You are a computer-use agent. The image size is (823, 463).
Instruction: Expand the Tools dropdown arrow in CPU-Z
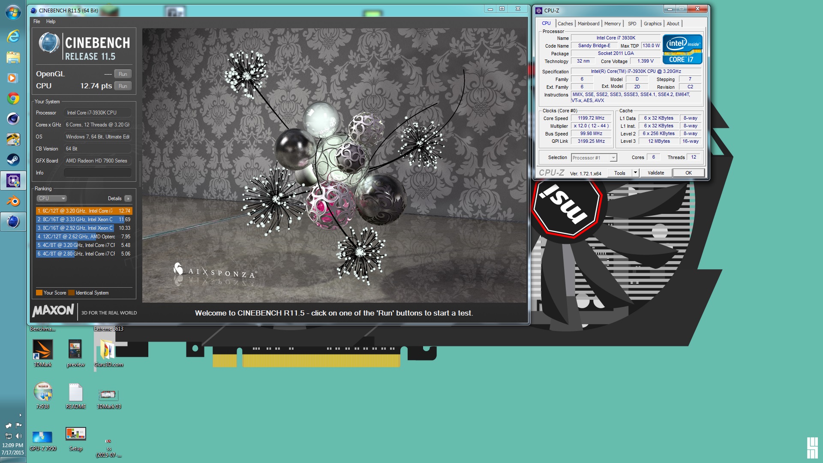[635, 173]
